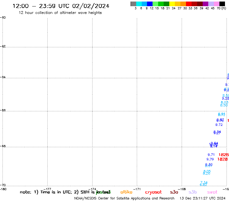Screen dimensions: 229x201
Task: Pick the orange swatch in the wave height scale
Action: (183, 4)
